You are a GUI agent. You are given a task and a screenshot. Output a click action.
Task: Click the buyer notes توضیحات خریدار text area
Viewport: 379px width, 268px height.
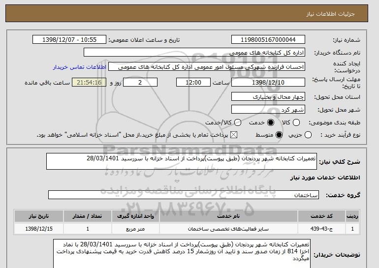[182, 254]
